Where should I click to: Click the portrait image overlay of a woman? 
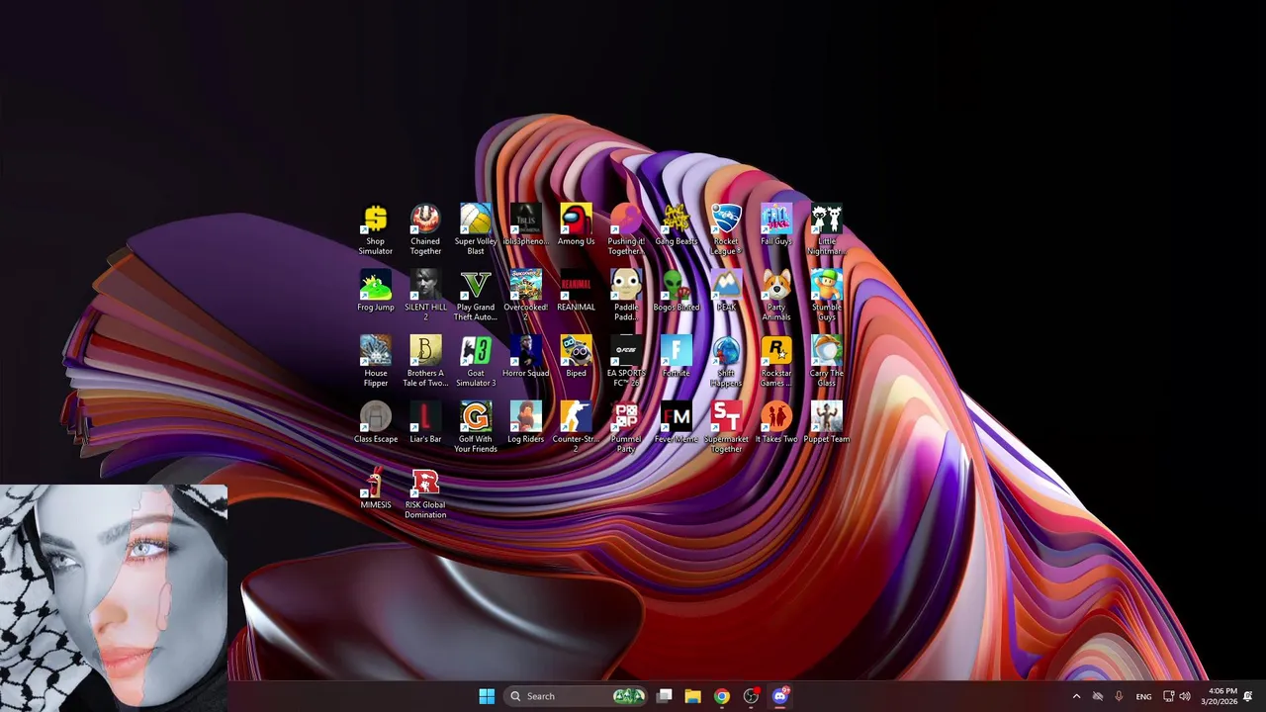pyautogui.click(x=114, y=597)
